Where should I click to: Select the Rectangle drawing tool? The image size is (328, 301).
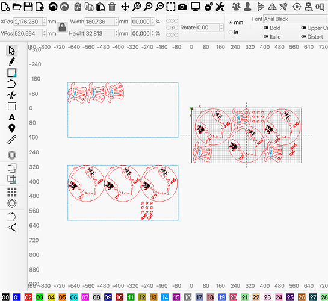pyautogui.click(x=11, y=73)
